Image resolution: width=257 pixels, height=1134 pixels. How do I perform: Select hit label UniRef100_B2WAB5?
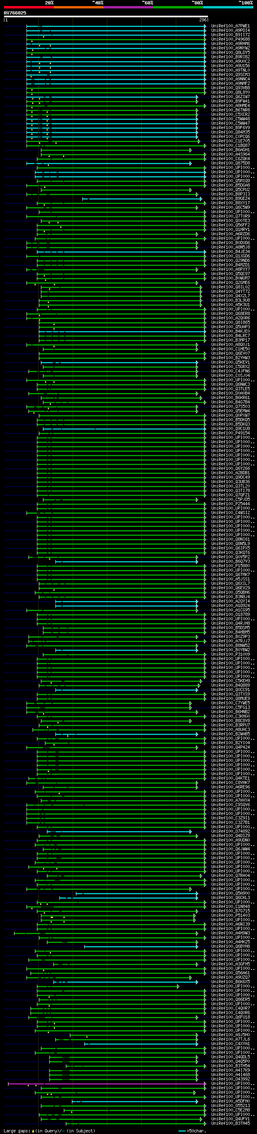(230, 734)
